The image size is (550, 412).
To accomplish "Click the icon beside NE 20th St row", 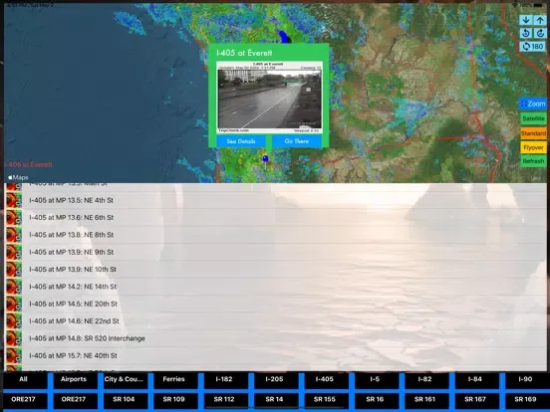I will coord(14,304).
